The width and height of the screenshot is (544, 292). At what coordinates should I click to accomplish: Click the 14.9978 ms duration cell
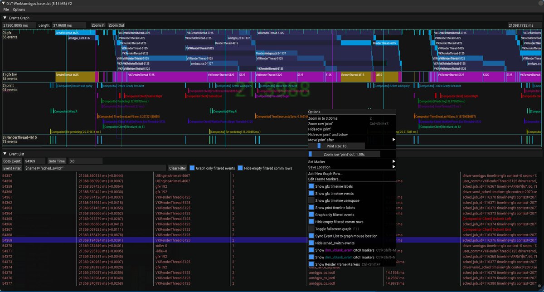pyautogui.click(x=394, y=283)
